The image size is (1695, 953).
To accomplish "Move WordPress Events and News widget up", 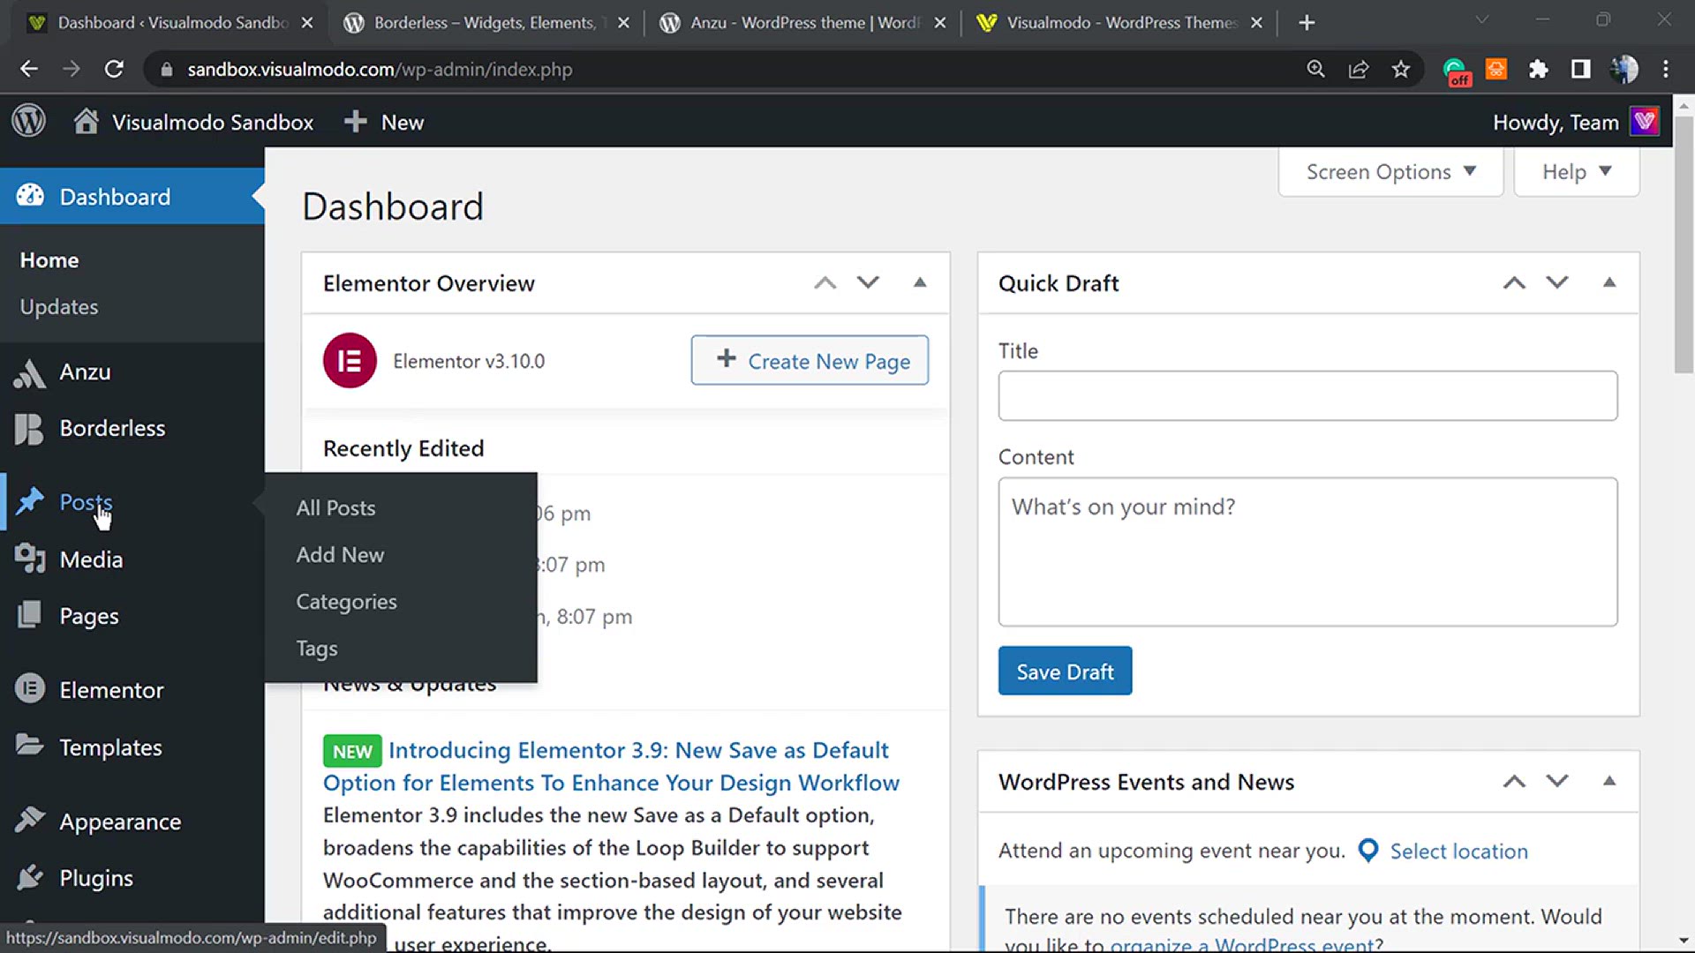I will coord(1514,781).
